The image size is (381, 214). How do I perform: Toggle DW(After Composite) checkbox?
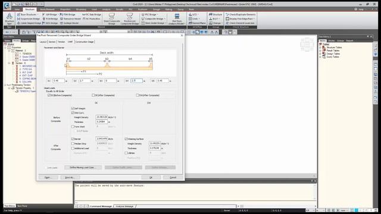pos(138,95)
